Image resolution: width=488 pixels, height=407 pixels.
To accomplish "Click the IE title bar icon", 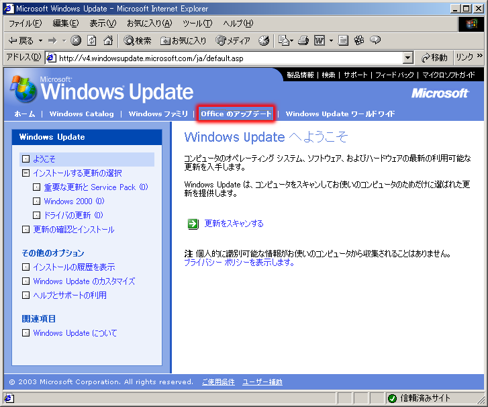I will coord(9,9).
